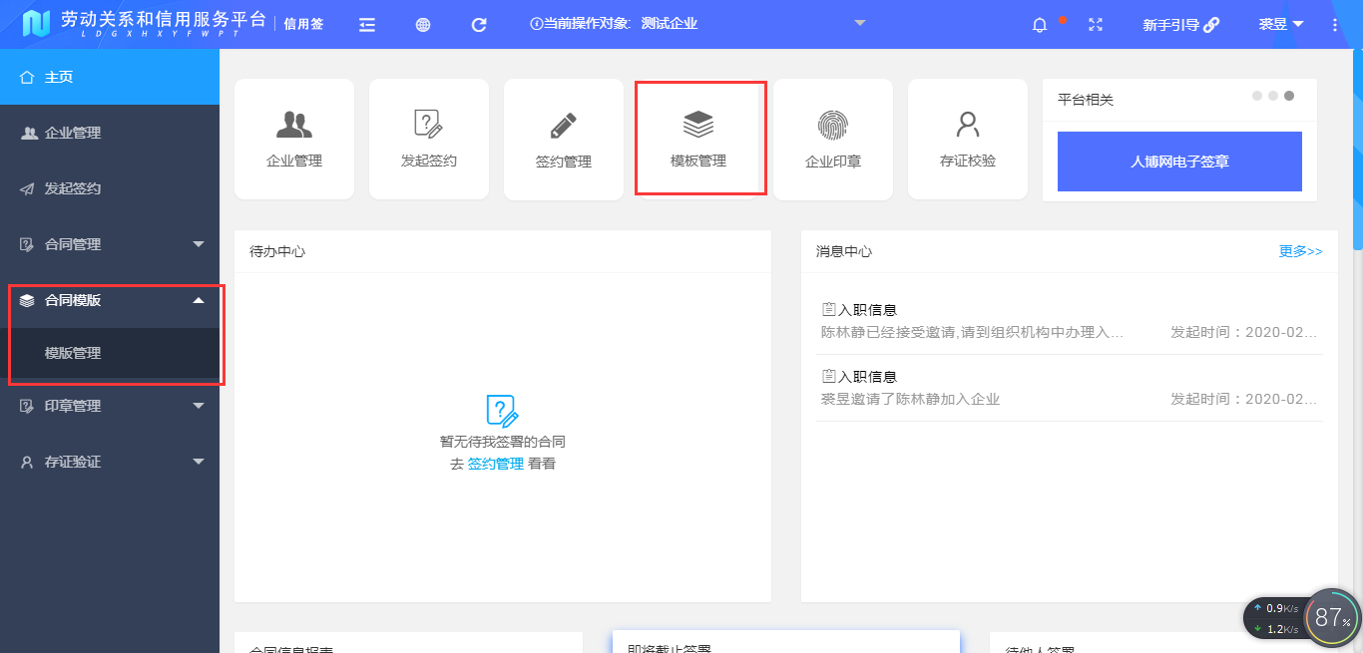
Task: Click the 签约管理 pen icon card
Action: point(563,124)
